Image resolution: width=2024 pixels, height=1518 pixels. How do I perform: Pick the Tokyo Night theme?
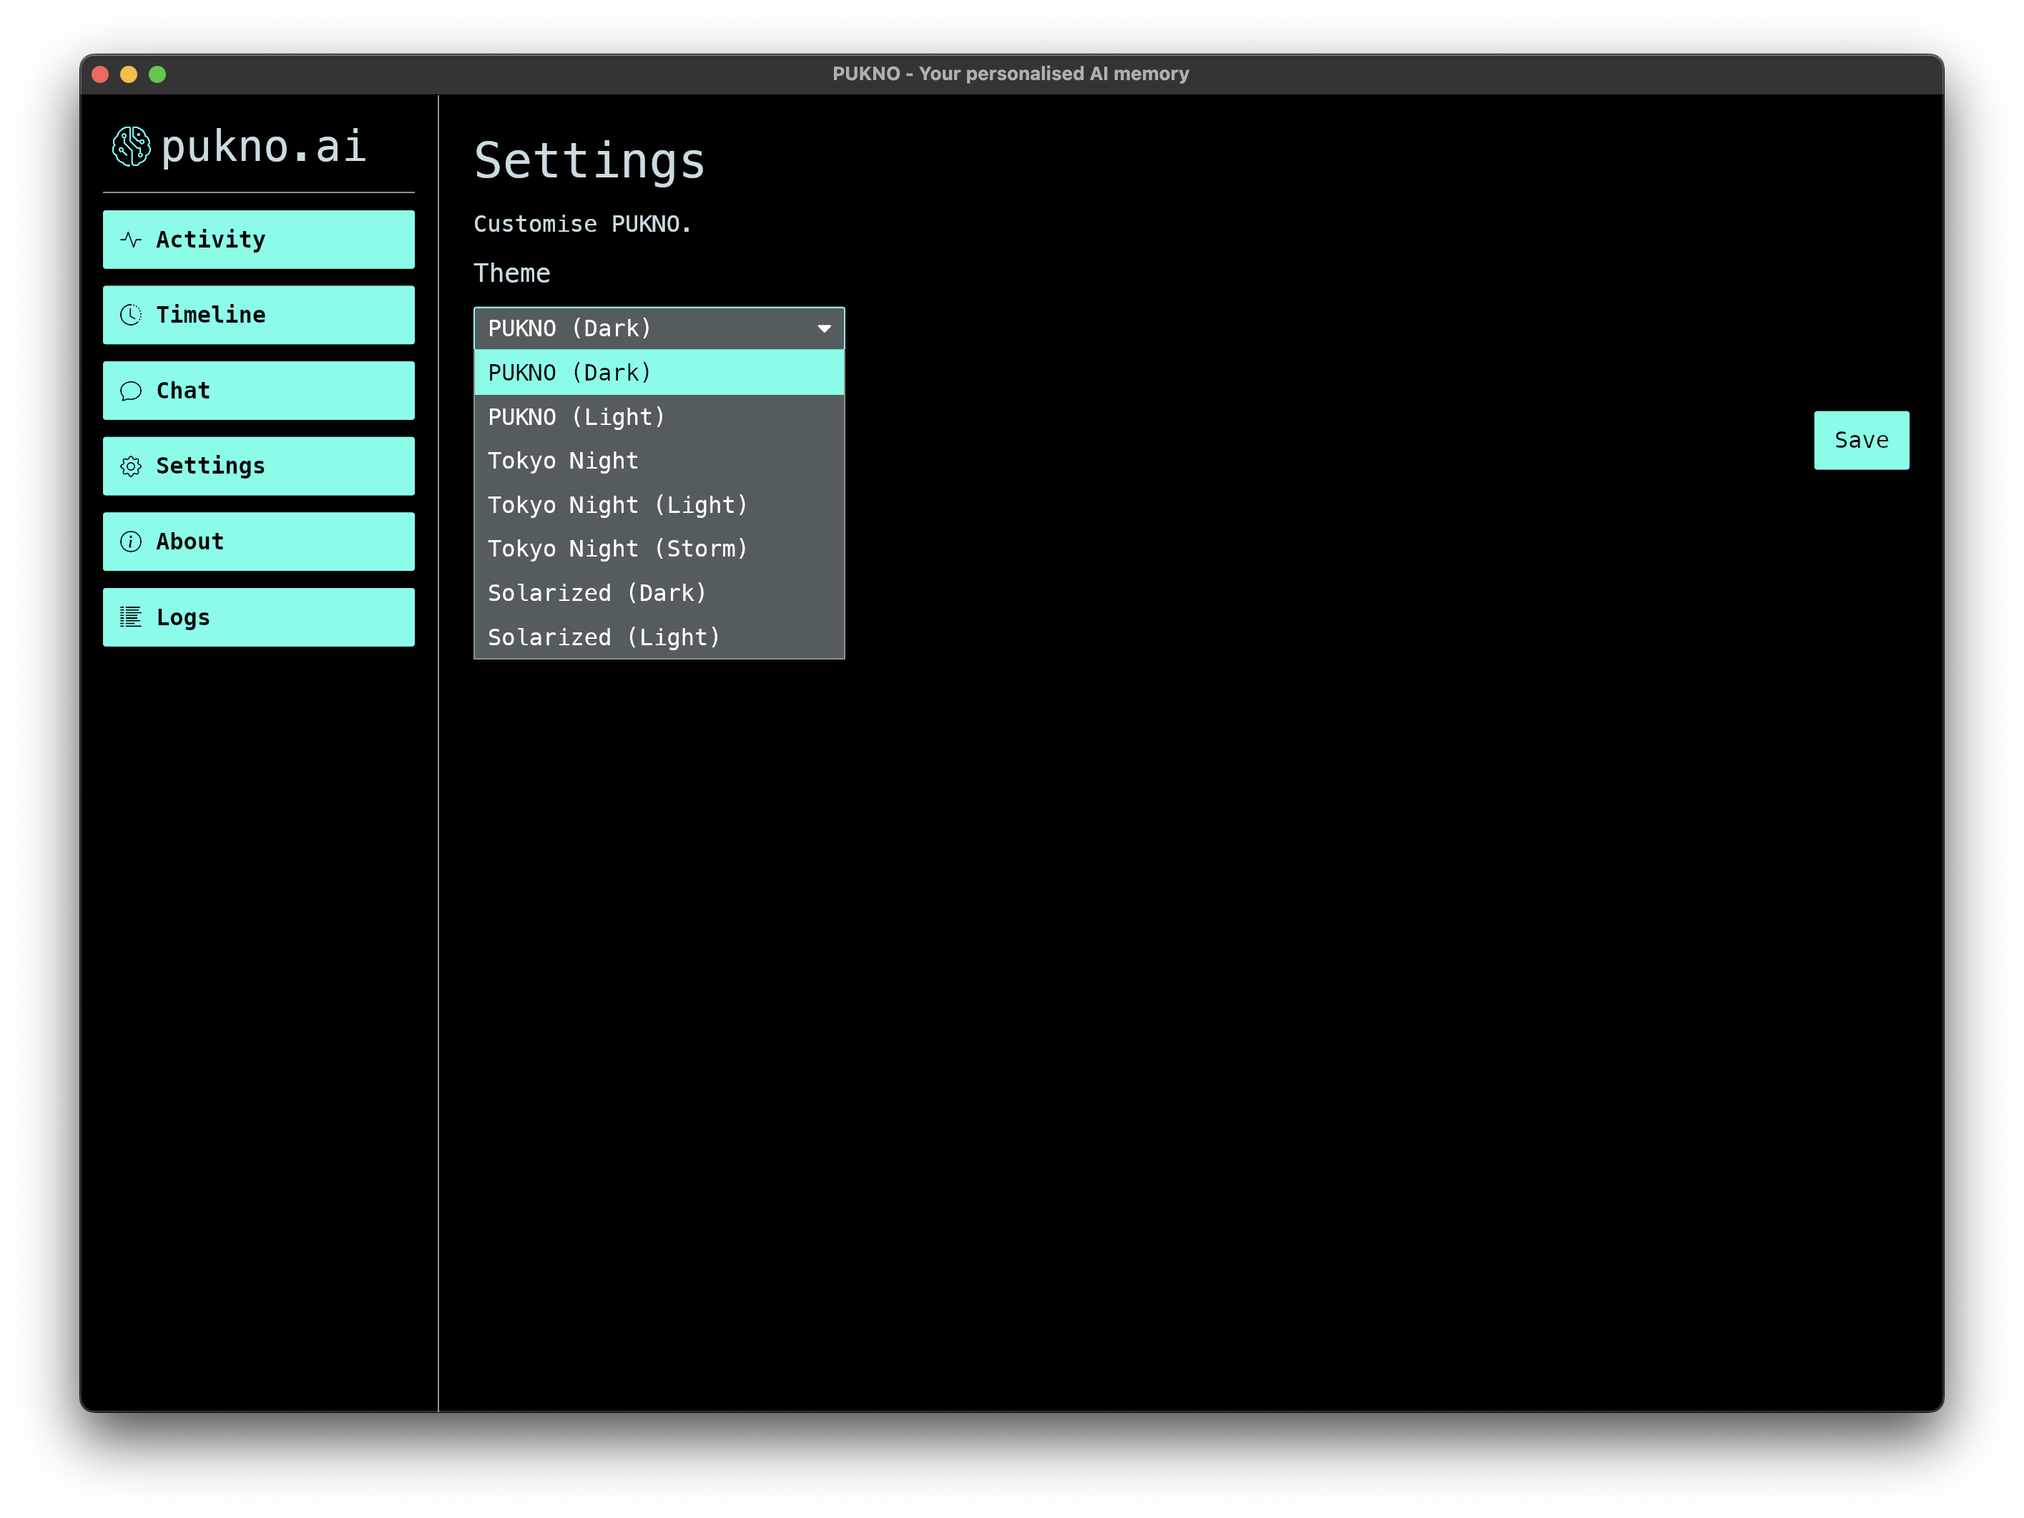click(659, 461)
